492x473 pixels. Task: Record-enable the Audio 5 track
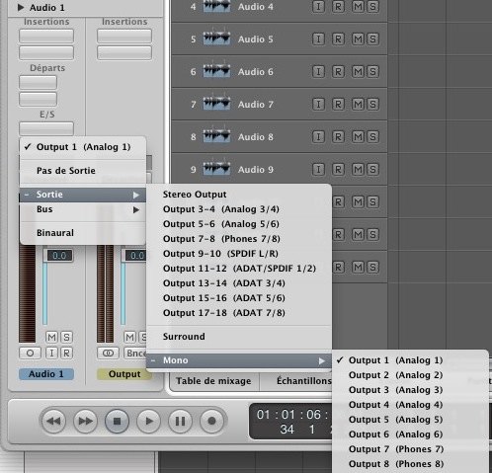point(338,39)
